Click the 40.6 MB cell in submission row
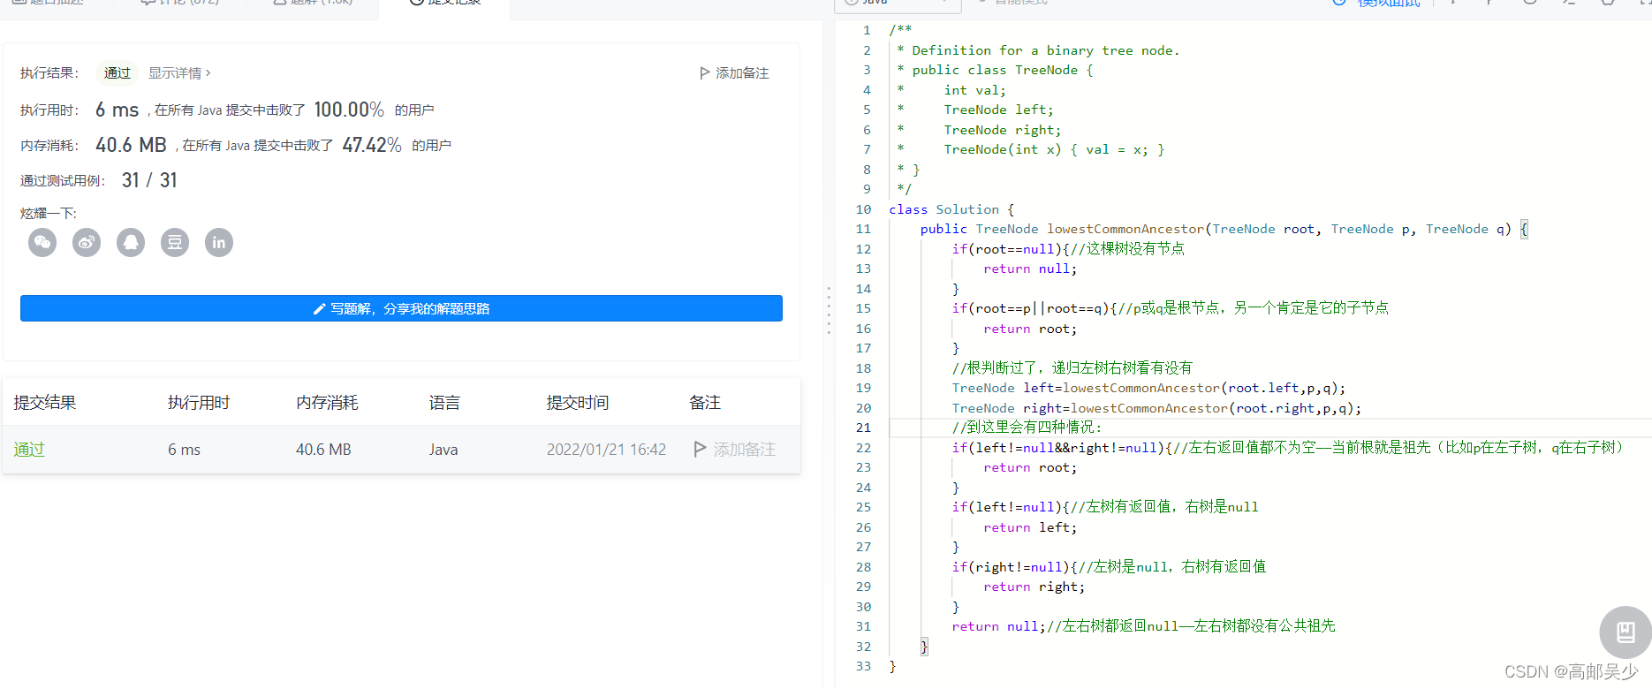Viewport: 1652px width, 689px height. click(323, 449)
